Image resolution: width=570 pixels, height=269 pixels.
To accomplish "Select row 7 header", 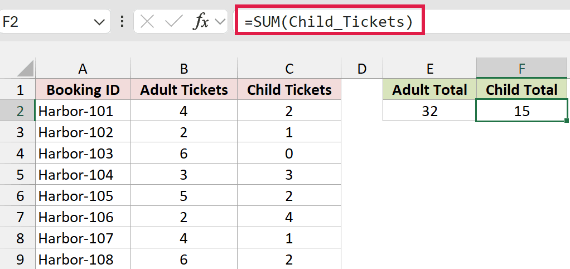I will (x=17, y=217).
